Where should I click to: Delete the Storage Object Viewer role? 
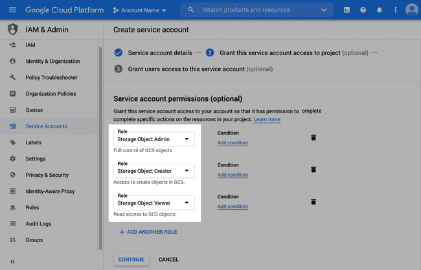pyautogui.click(x=313, y=201)
